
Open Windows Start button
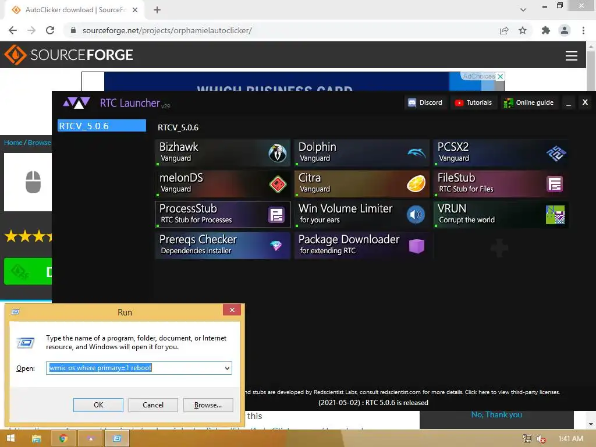tap(10, 439)
